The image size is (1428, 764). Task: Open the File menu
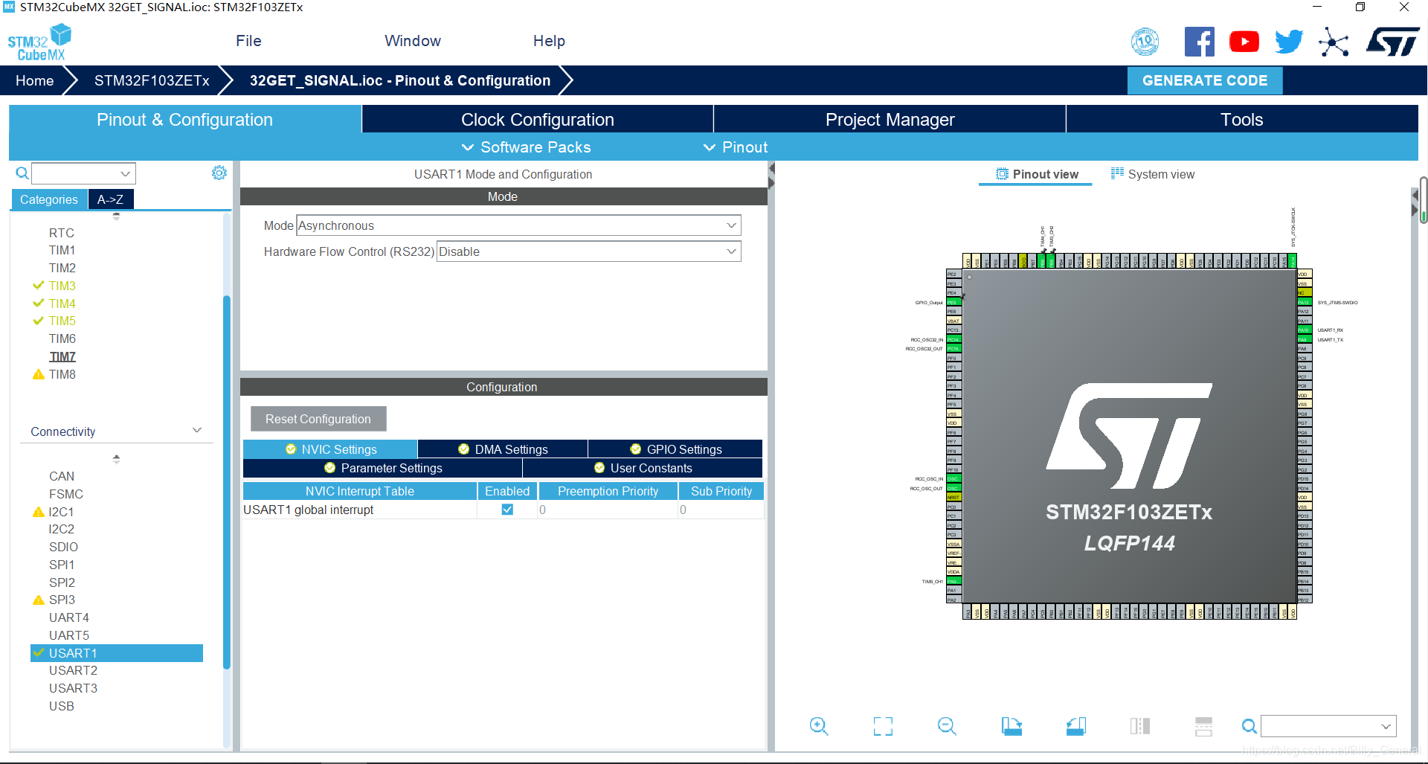coord(248,41)
